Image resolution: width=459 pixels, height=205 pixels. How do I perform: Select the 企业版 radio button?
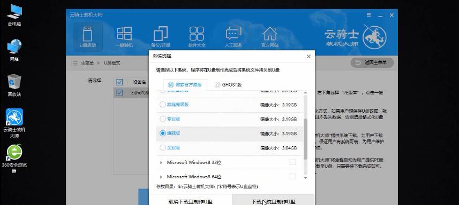163,147
